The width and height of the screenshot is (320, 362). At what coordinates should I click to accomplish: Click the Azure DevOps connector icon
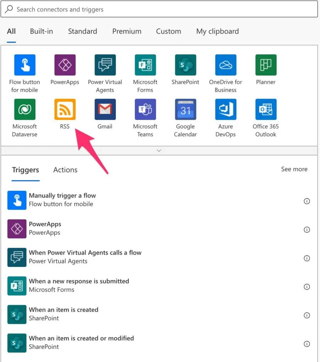[225, 109]
